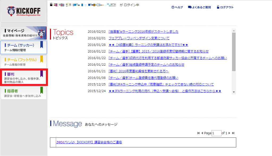This screenshot has height=156, width=272.
Task: Open topic 4級審判員 ラーニングの受講はお済みですか
Action: [148, 45]
